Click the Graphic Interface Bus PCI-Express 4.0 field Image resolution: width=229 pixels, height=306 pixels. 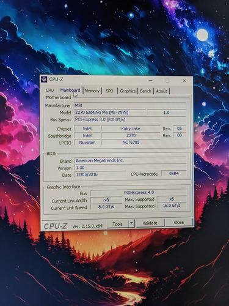click(x=139, y=193)
